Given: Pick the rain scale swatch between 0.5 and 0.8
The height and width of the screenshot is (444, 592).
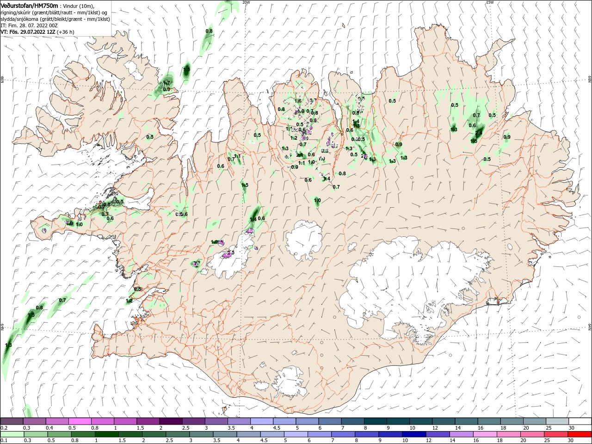Looking at the screenshot, I should click(60, 434).
